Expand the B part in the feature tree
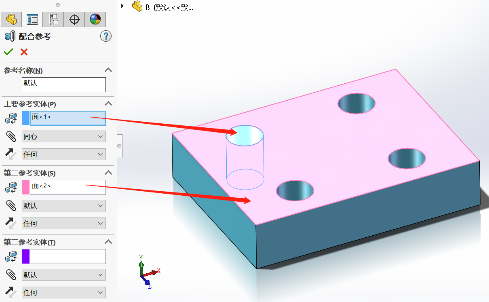The height and width of the screenshot is (302, 489). (x=122, y=6)
